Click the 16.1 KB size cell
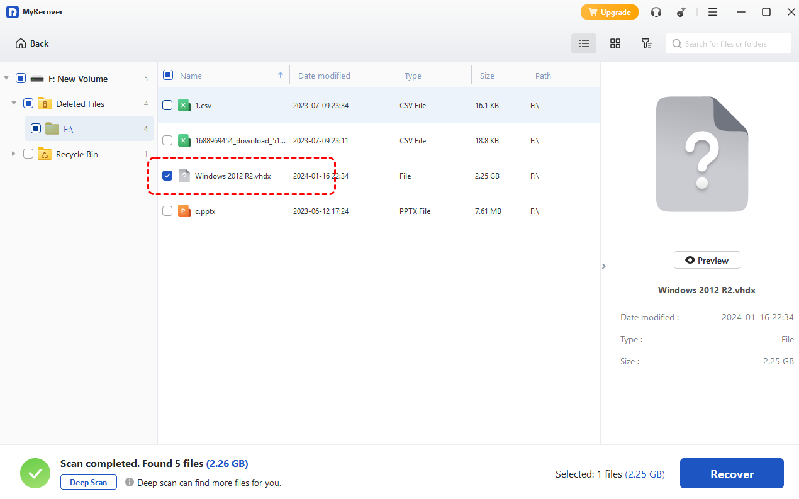The image size is (799, 499). 487,106
